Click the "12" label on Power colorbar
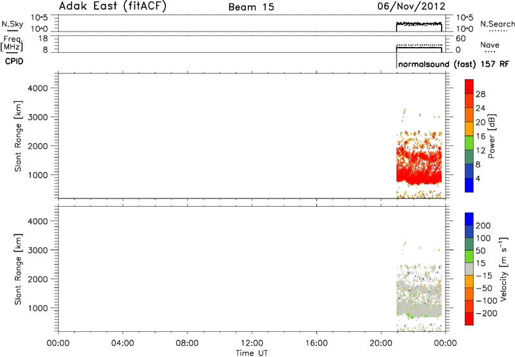The height and width of the screenshot is (357, 515). click(x=480, y=151)
